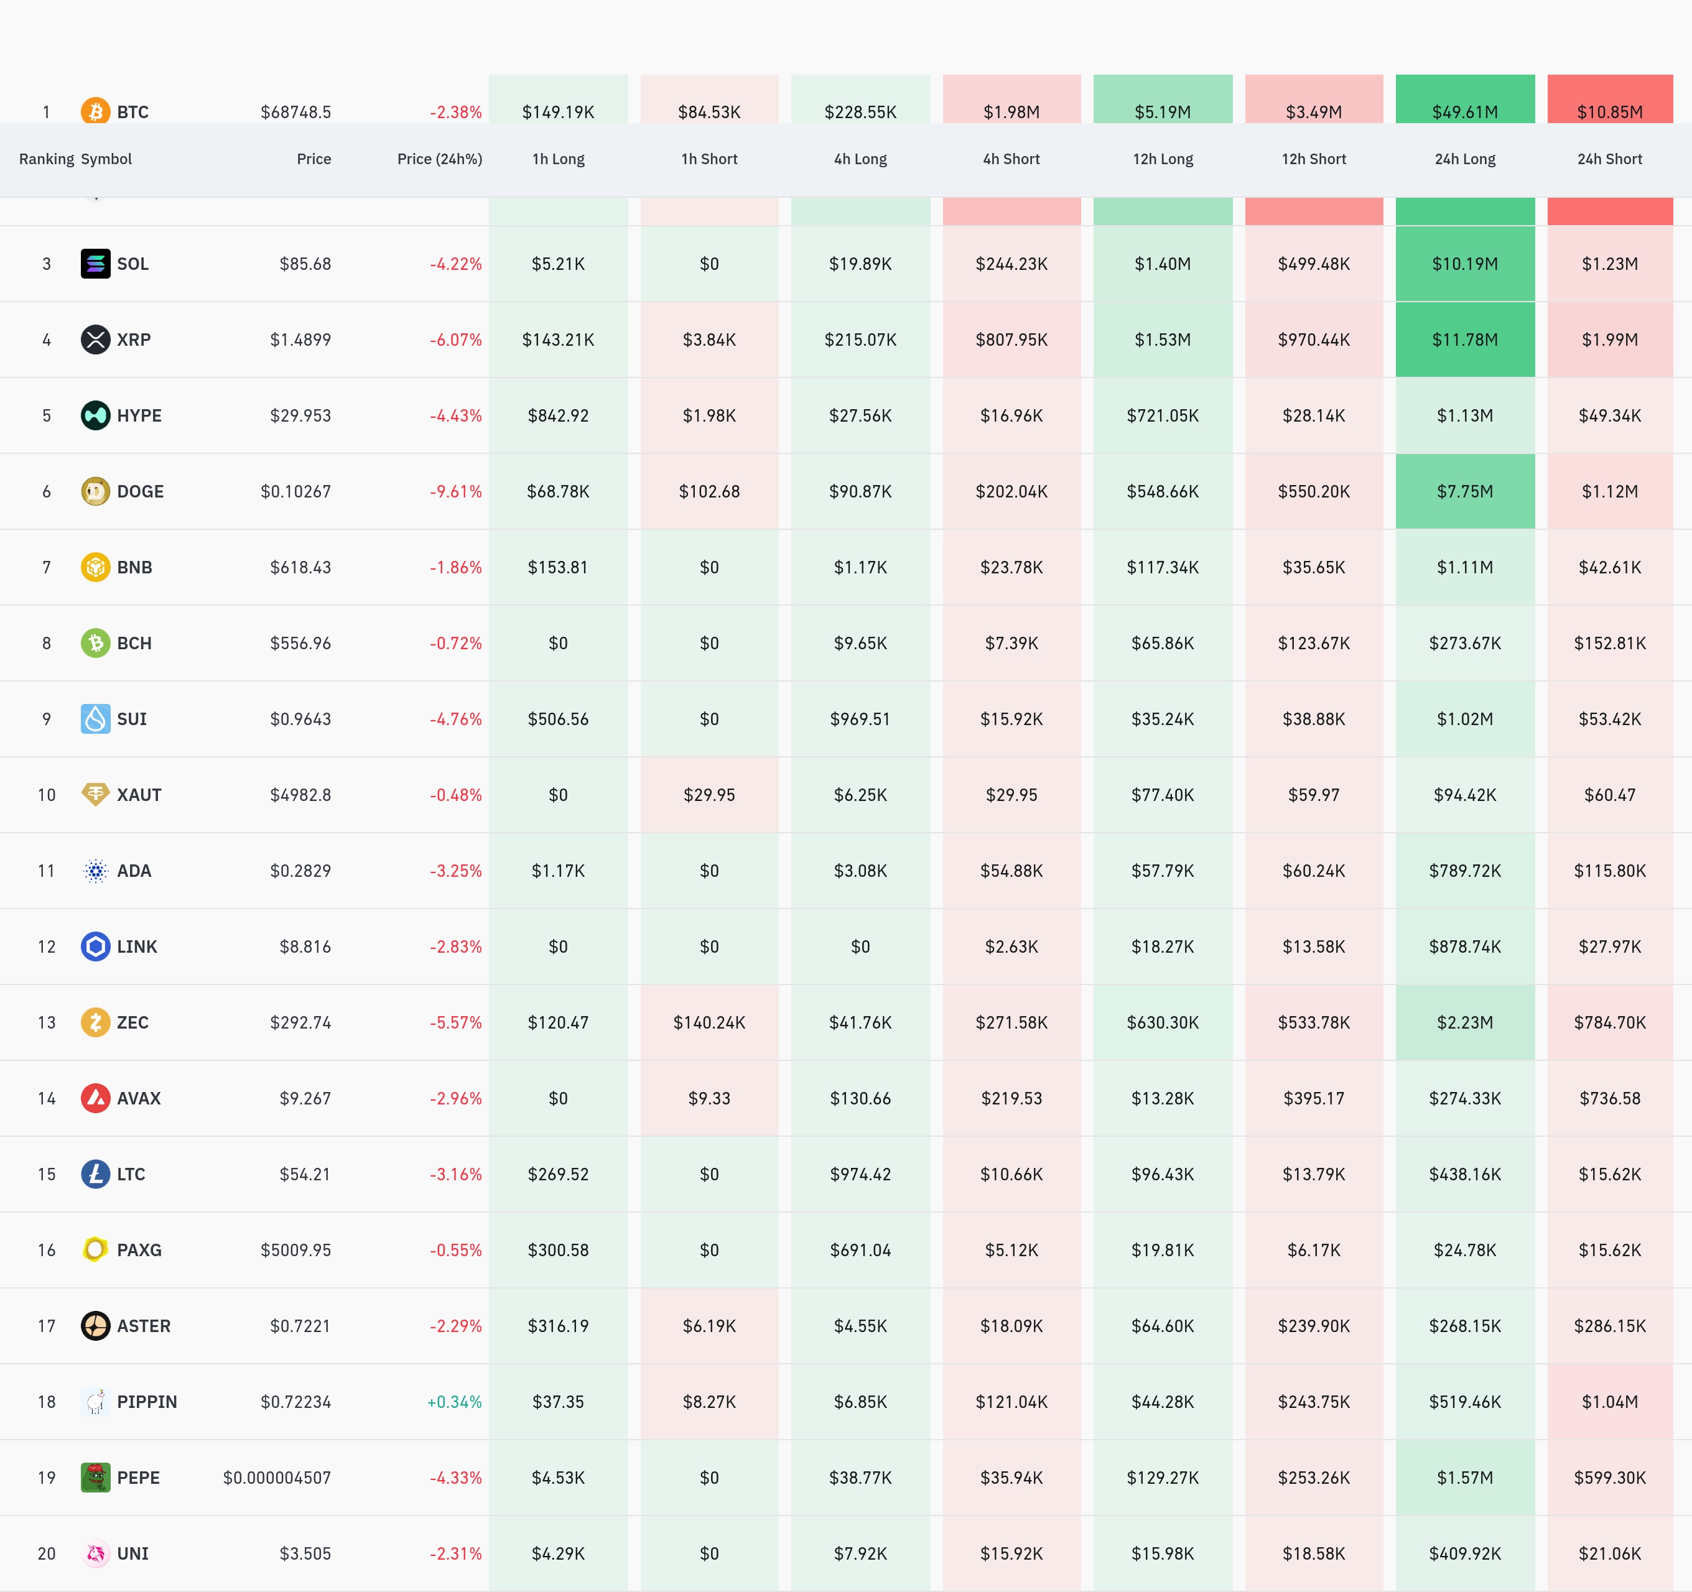The width and height of the screenshot is (1692, 1592).
Task: Sort by Price (24h%) column header
Action: pos(439,159)
